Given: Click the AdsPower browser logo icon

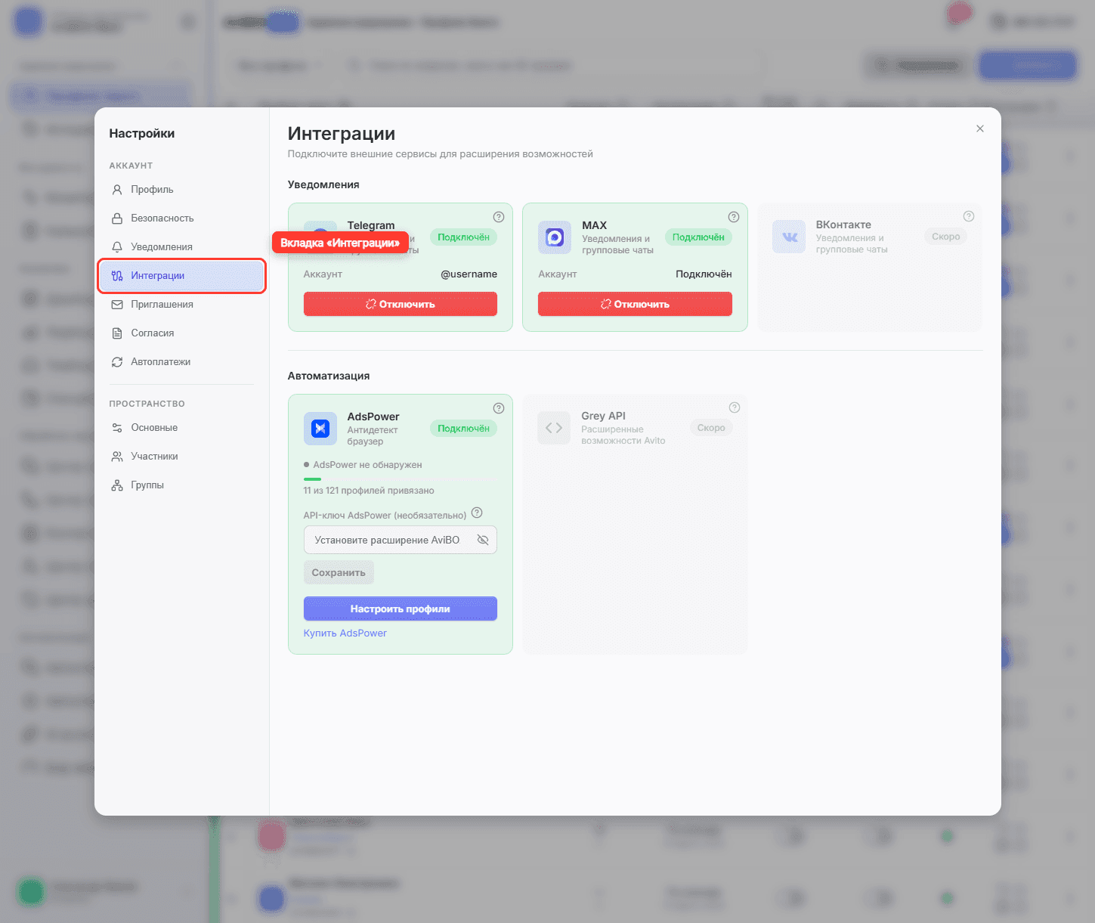Looking at the screenshot, I should coord(320,429).
